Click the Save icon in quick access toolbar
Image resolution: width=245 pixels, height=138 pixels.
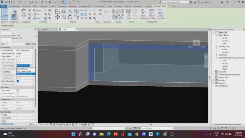(x=10, y=2)
